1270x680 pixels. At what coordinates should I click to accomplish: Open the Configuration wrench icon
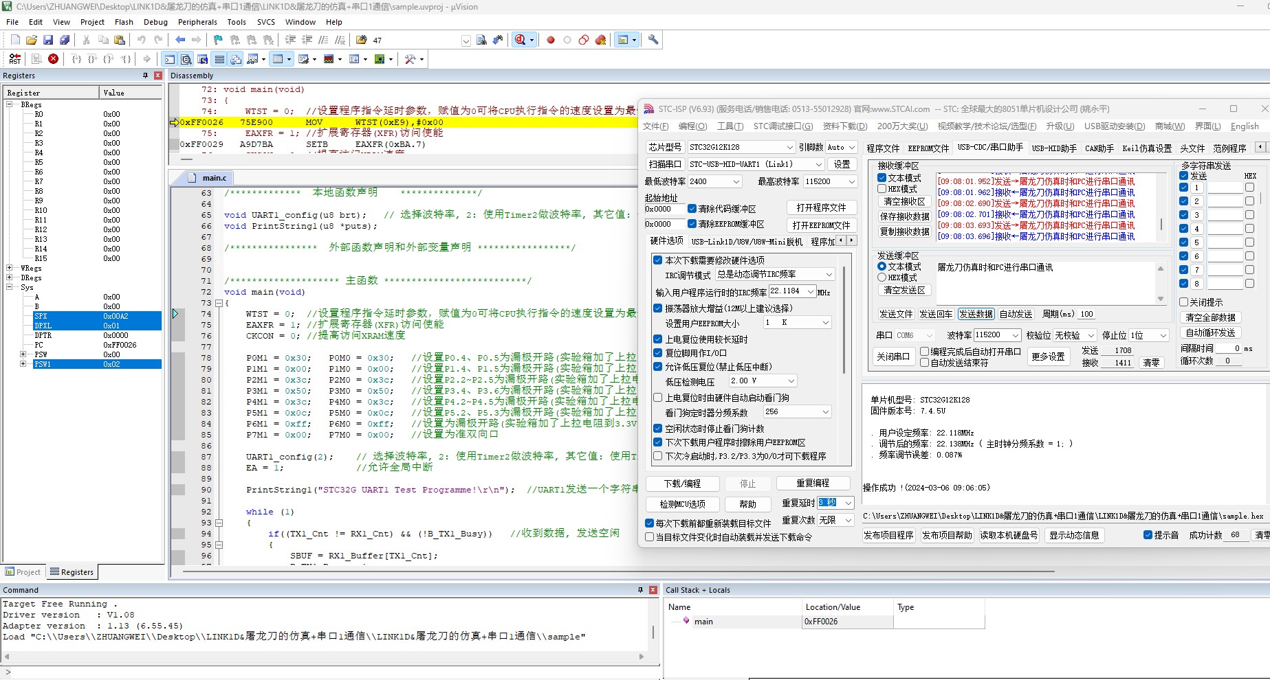(x=653, y=40)
